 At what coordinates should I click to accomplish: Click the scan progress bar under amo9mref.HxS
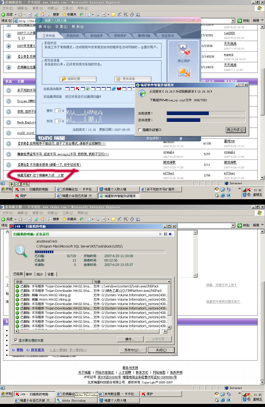tap(100, 252)
